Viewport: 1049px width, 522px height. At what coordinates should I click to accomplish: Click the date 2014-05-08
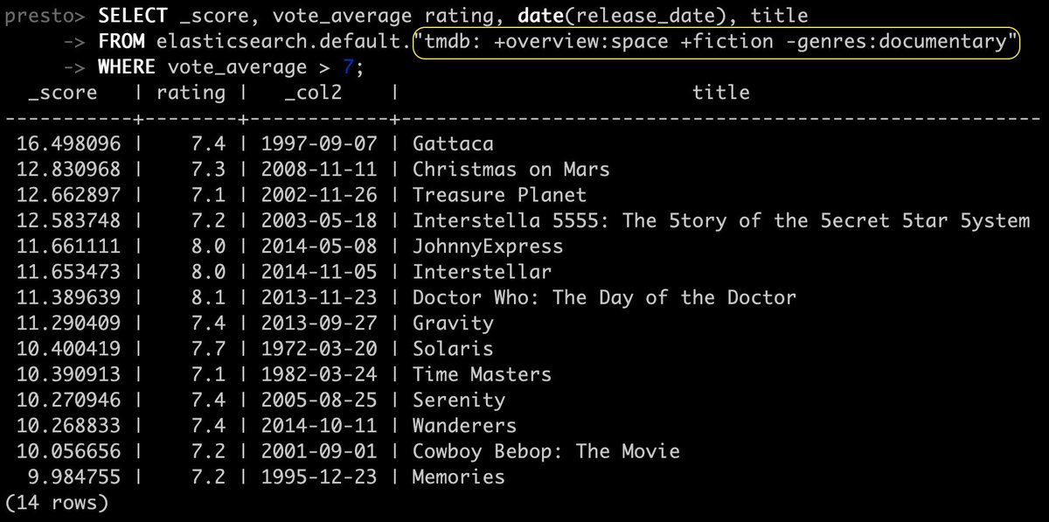pos(319,247)
